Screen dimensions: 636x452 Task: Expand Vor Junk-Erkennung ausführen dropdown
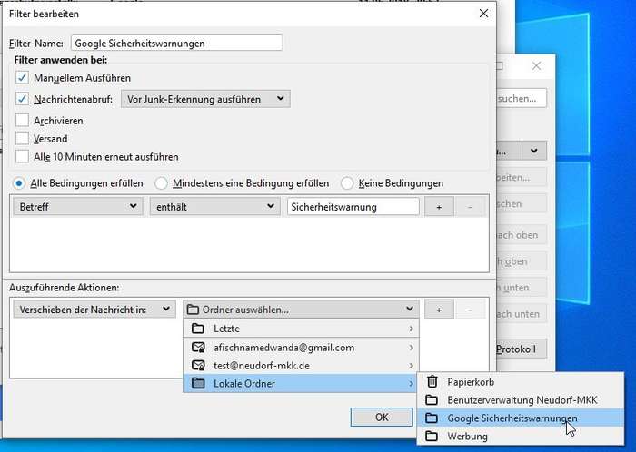click(x=205, y=99)
